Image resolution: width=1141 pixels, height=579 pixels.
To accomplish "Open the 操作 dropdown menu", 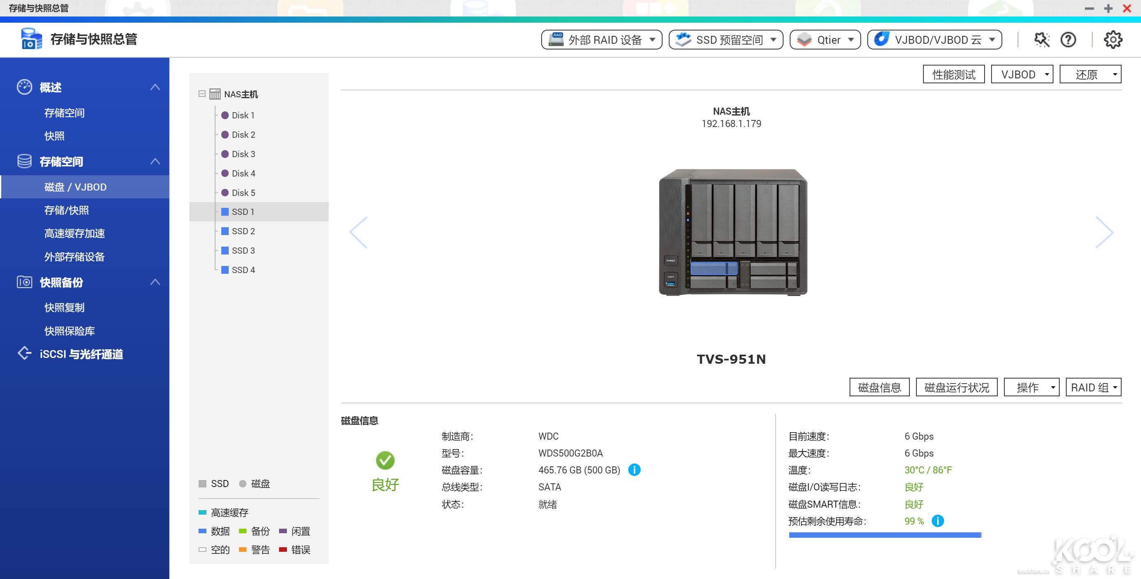I will click(x=1031, y=387).
